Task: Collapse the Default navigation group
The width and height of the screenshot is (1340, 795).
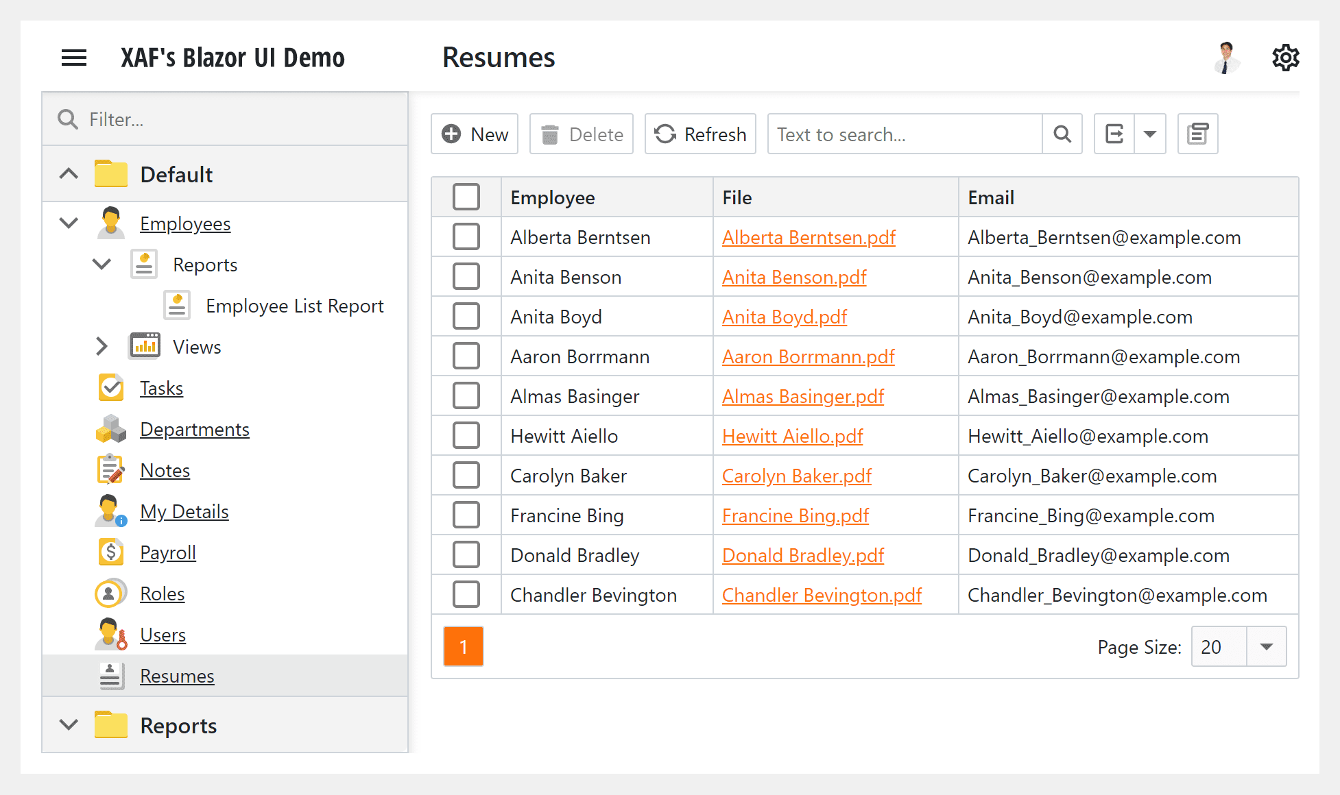Action: pos(68,173)
